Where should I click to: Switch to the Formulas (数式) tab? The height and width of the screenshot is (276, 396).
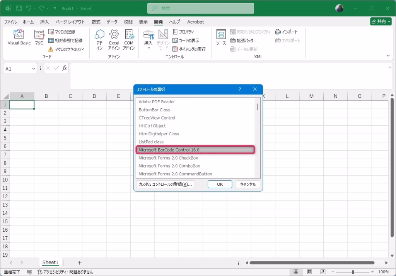96,22
